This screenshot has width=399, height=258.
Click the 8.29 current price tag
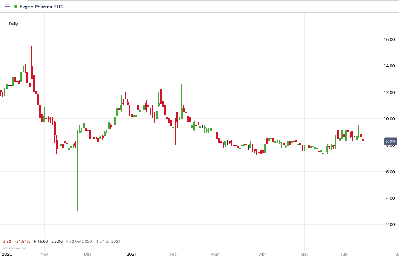390,141
